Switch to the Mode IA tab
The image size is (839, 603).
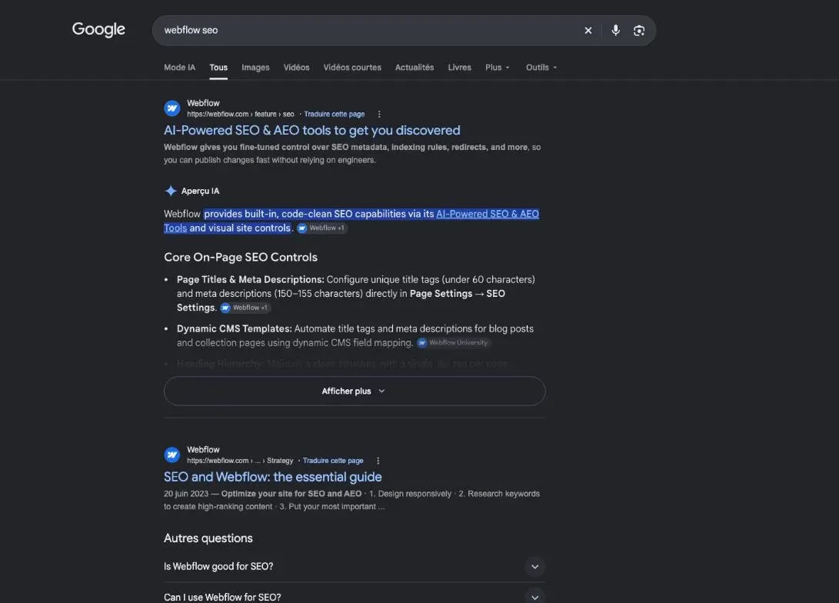(x=179, y=68)
